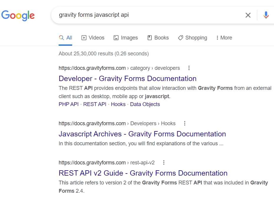Open Javascript Archives - Gravity Forms Documentation
274x203 pixels.
click(x=142, y=134)
